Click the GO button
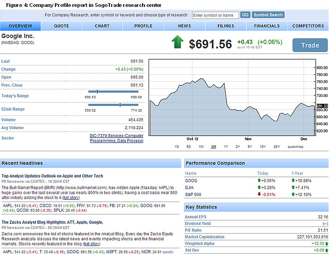 (x=245, y=15)
